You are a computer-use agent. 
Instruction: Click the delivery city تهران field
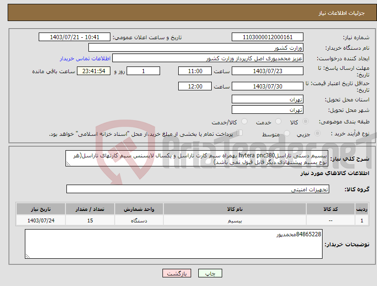(x=268, y=110)
